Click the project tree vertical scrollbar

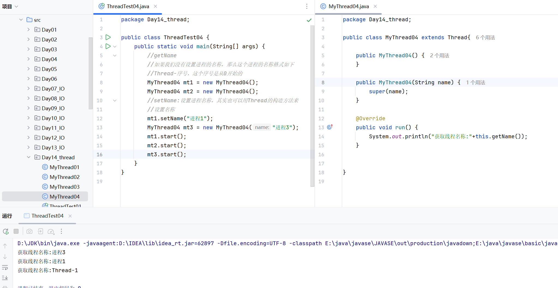click(91, 73)
